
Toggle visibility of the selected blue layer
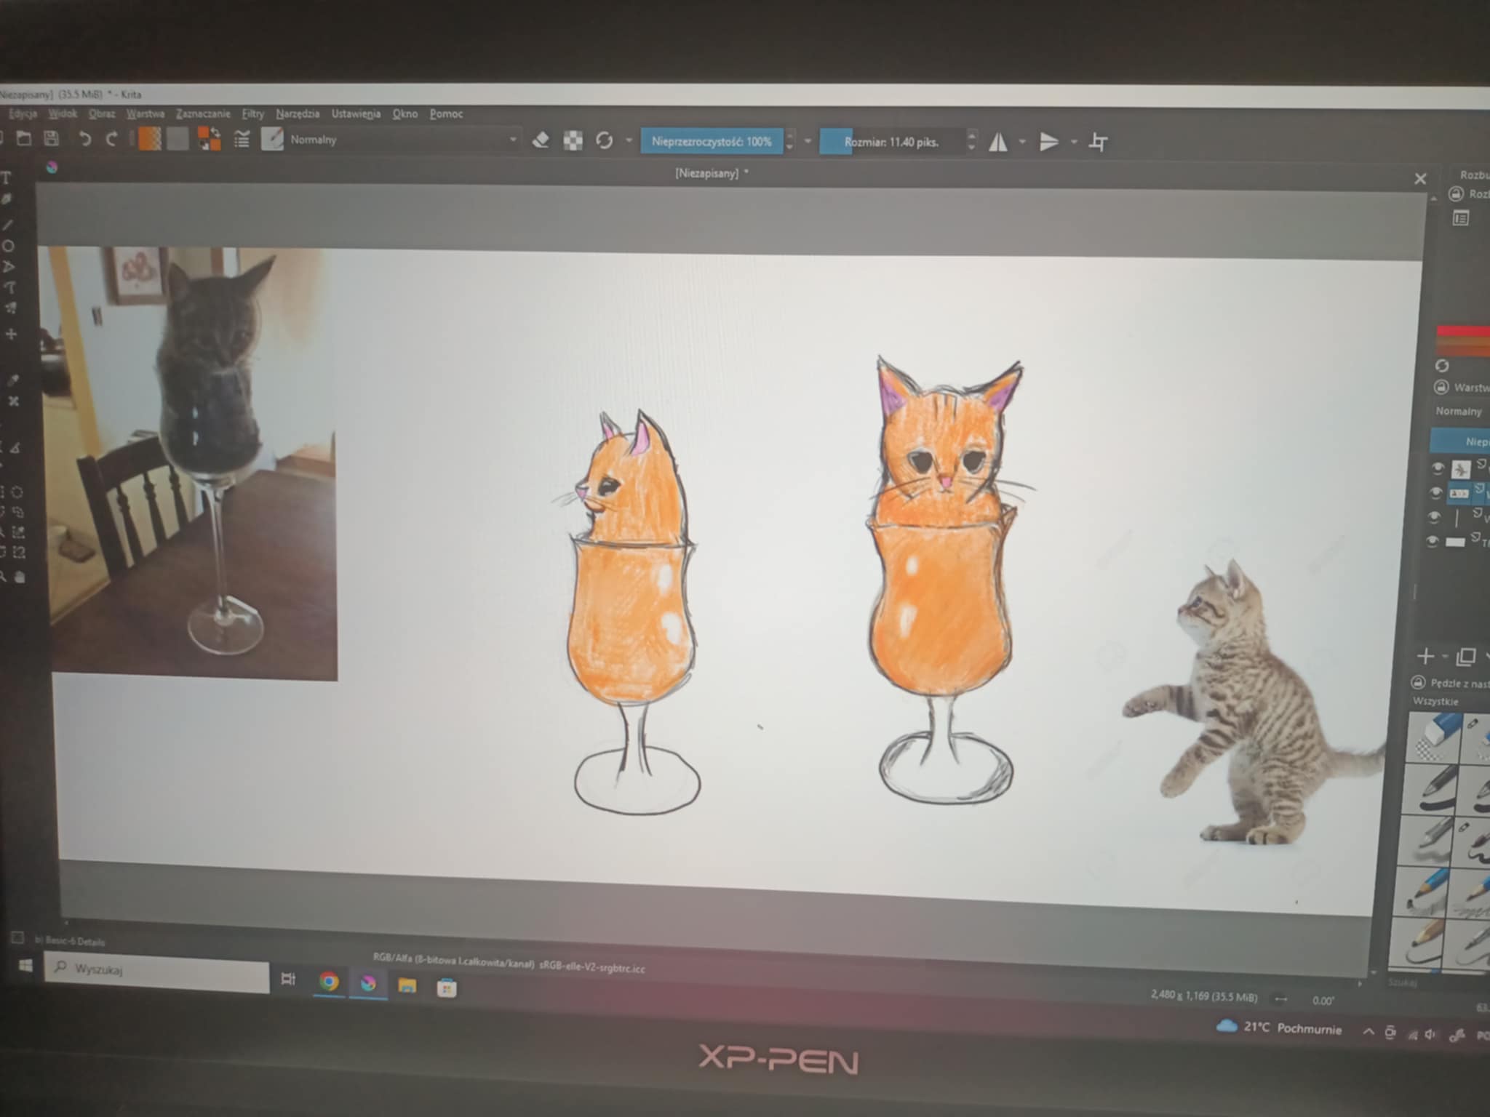[x=1436, y=493]
